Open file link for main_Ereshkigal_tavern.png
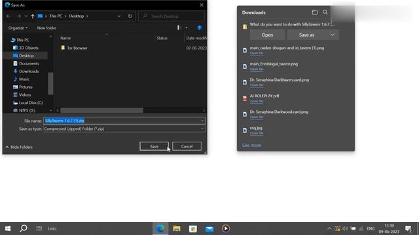Screen dimensions: 419x235 [257, 69]
